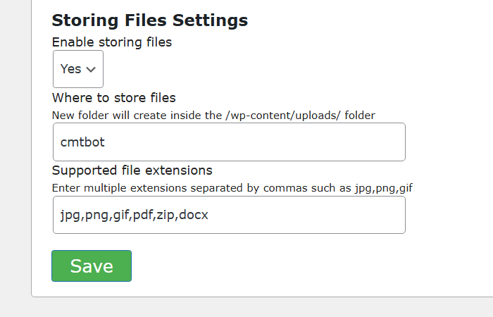This screenshot has height=317, width=493.
Task: Click the Where to store files label
Action: point(113,97)
